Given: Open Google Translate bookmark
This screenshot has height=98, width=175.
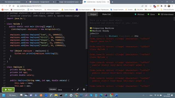Looking at the screenshot, I should [x=117, y=10].
